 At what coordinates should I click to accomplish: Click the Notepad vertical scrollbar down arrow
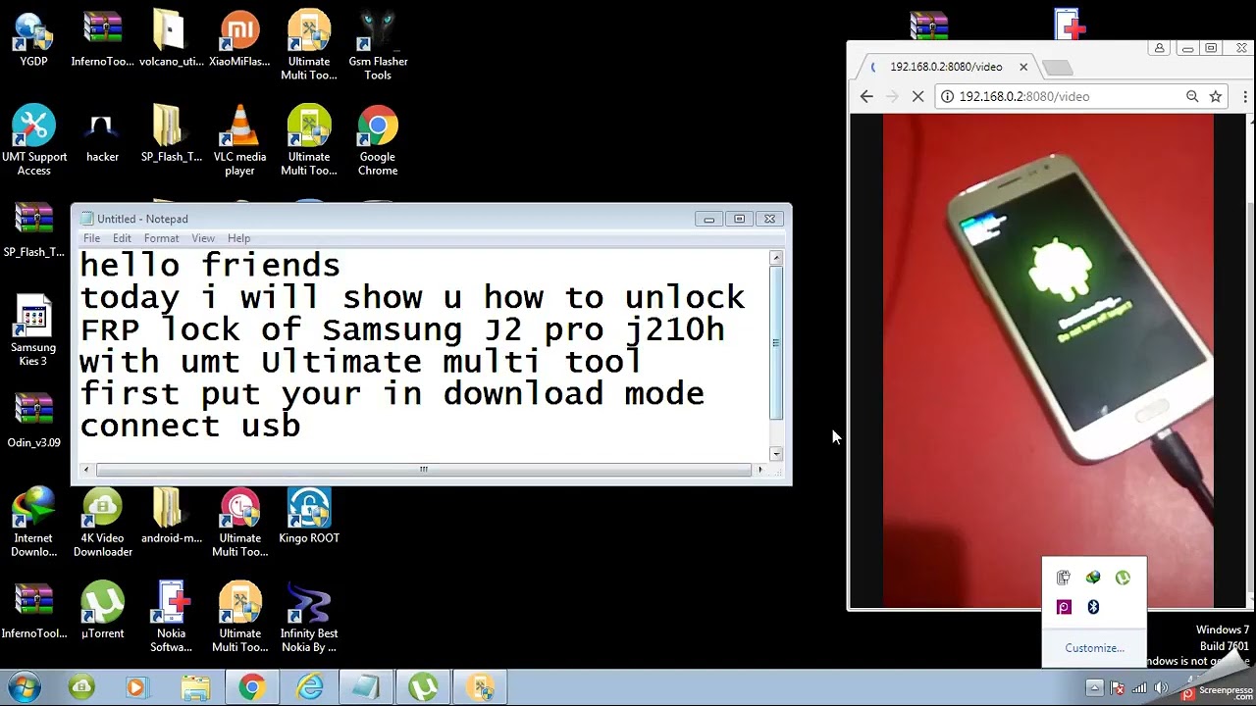776,454
